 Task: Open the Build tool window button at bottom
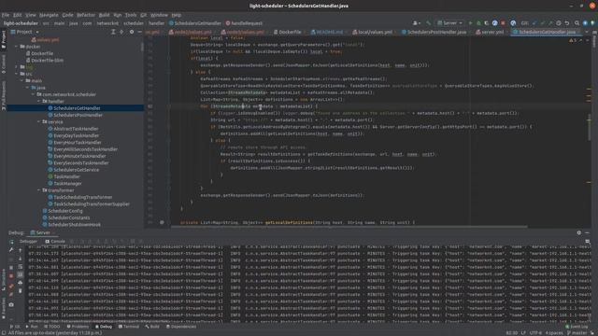click(152, 327)
